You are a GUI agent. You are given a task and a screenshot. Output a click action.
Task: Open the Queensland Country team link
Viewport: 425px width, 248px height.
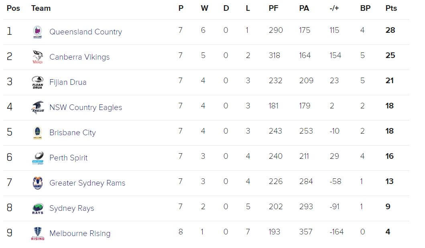[x=85, y=32]
